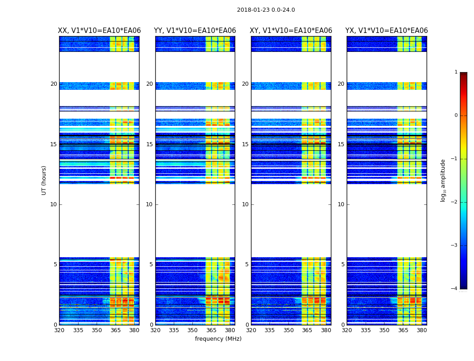Click the 20 hour tick on XX plot

54,84
